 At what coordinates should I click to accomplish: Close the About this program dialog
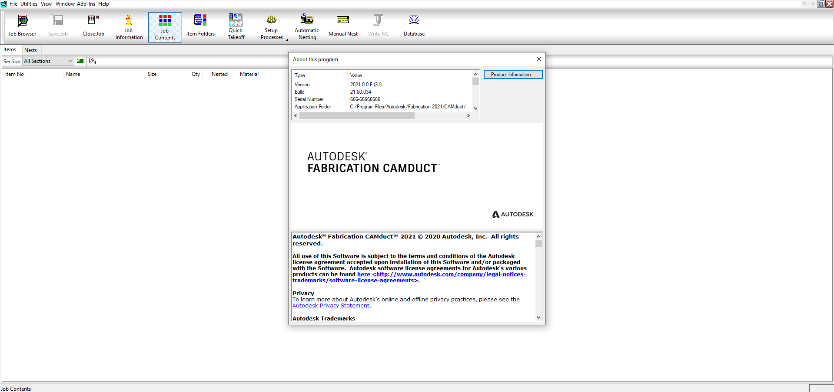(538, 59)
